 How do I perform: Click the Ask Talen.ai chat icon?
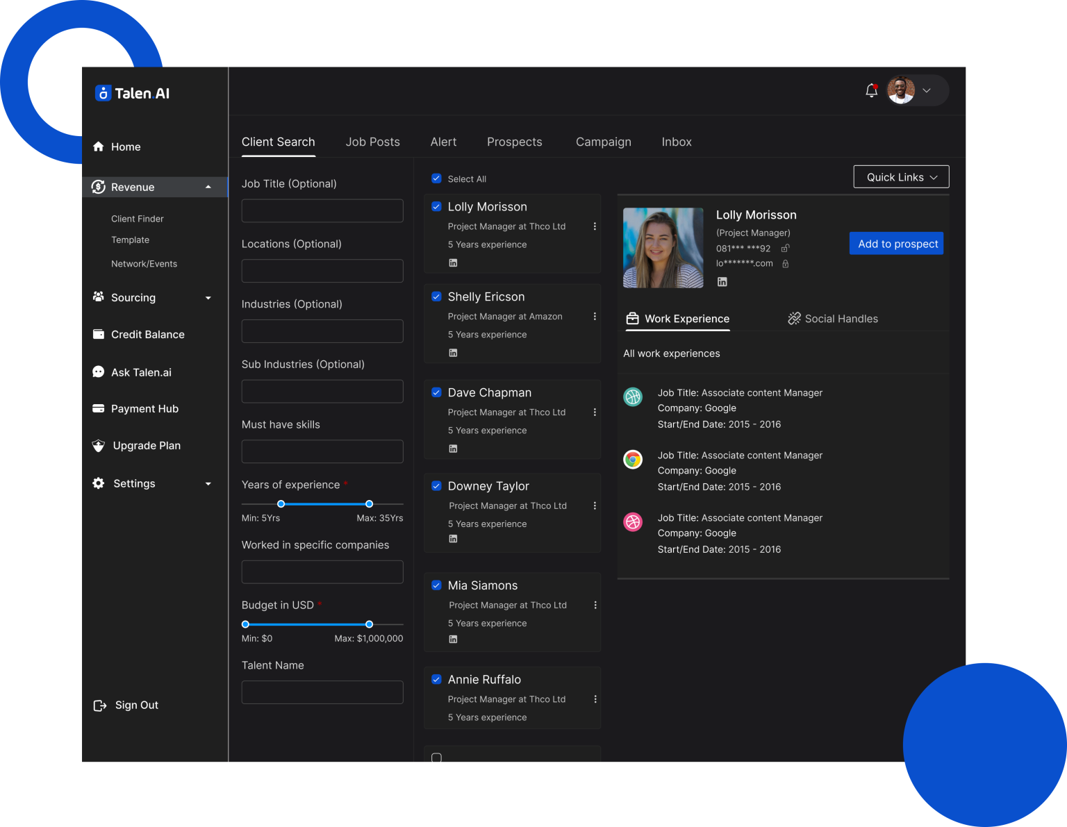[99, 372]
